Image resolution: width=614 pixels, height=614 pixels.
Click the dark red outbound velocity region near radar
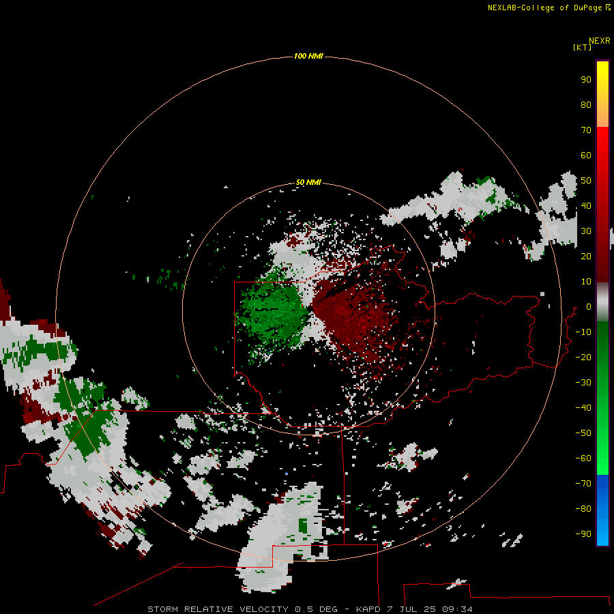(x=353, y=317)
